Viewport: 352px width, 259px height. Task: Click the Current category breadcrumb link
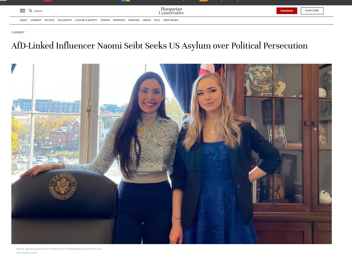point(18,33)
